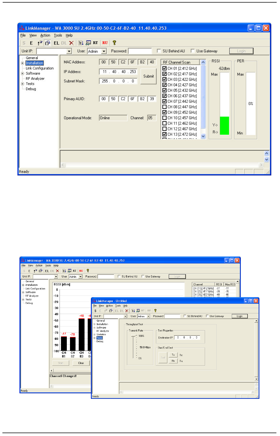Click the Password field in the Installation window
The image size is (280, 436).
pyautogui.click(x=140, y=51)
